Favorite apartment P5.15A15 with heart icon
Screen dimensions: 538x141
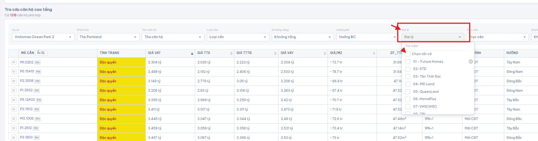[x=13, y=72]
